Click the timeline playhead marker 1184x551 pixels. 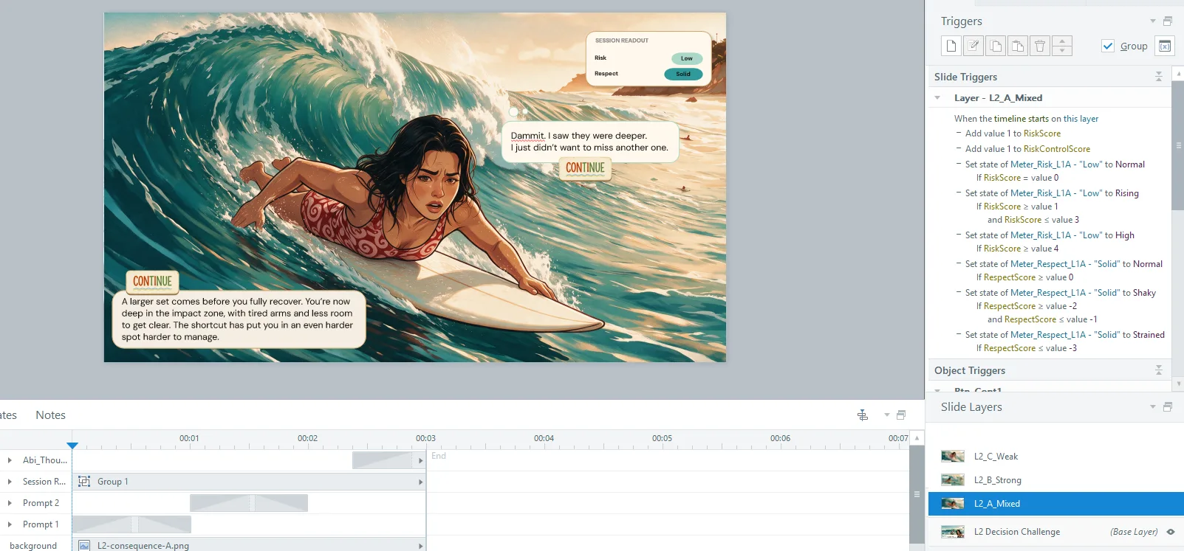(x=72, y=446)
